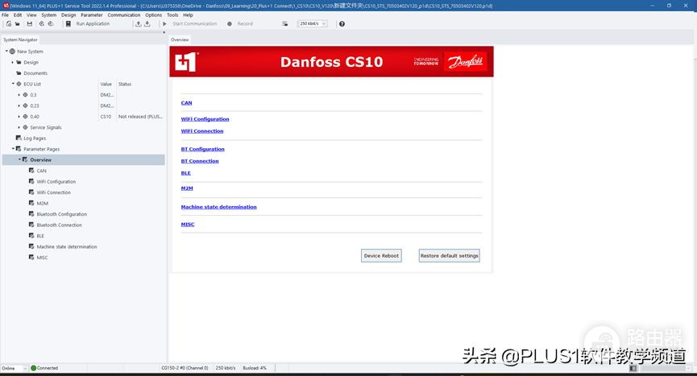Open the Communication menu
This screenshot has height=376, width=697.
[124, 14]
